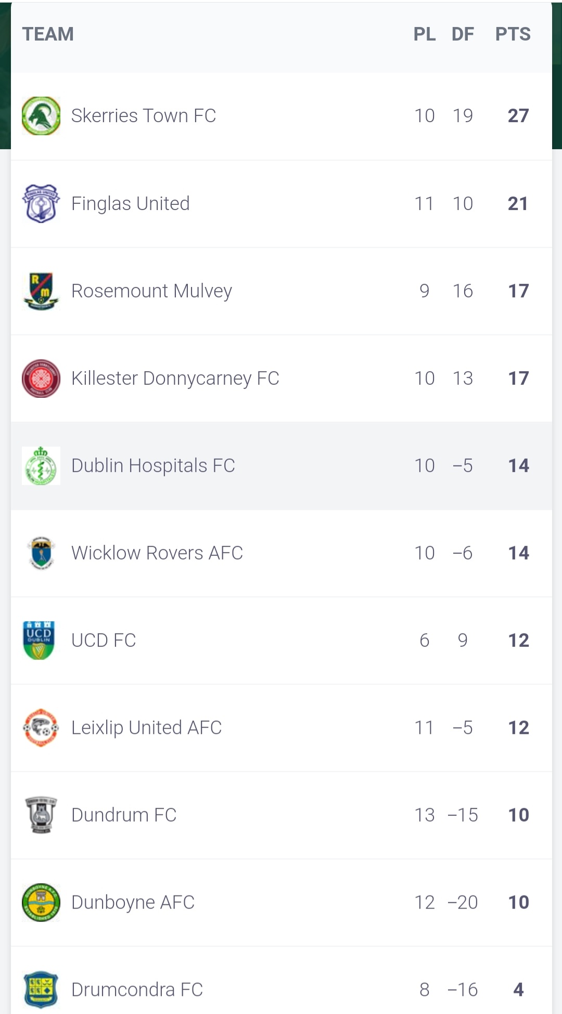Select the Leixlip United AFC badge
The image size is (562, 1014).
tap(41, 727)
